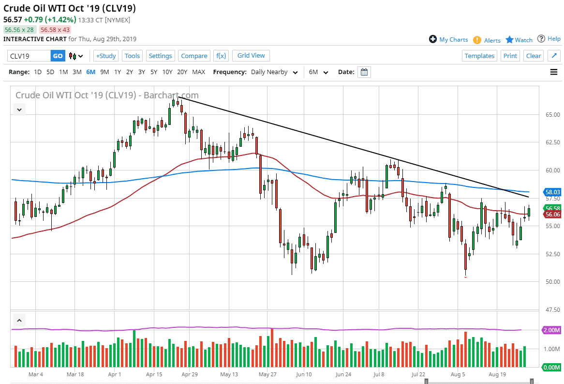This screenshot has height=384, width=564.
Task: Open the Frequency dropdown
Action: (275, 72)
